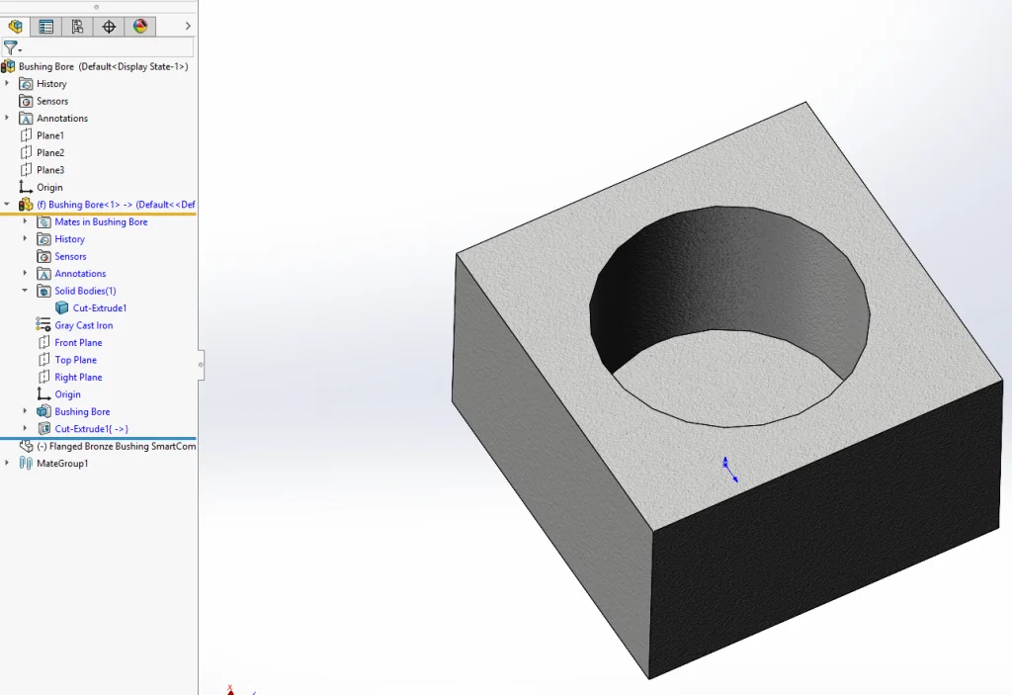Expand Mates in Bushing Bore folder

point(25,220)
